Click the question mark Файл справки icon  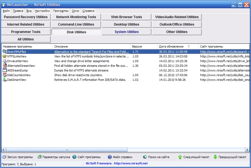[110, 157]
